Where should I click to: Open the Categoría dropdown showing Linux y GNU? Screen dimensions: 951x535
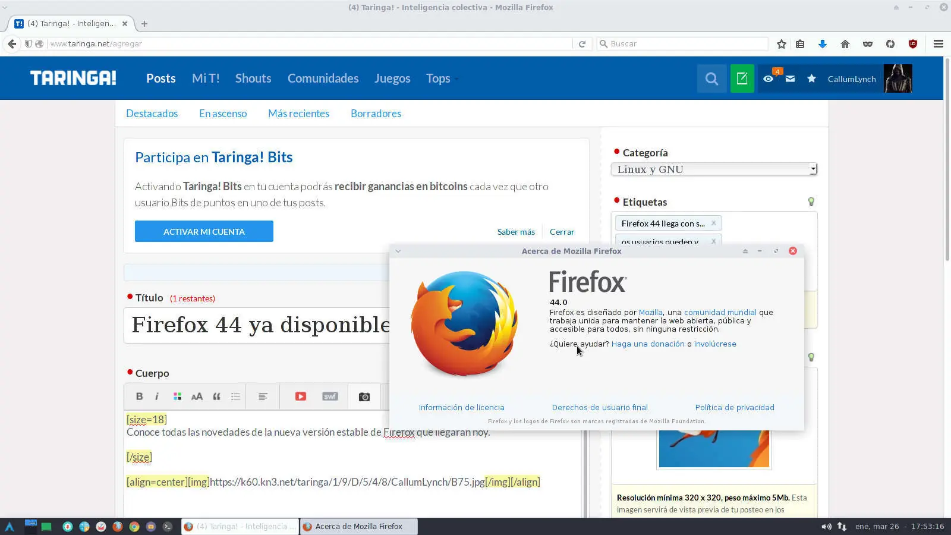[x=713, y=169]
